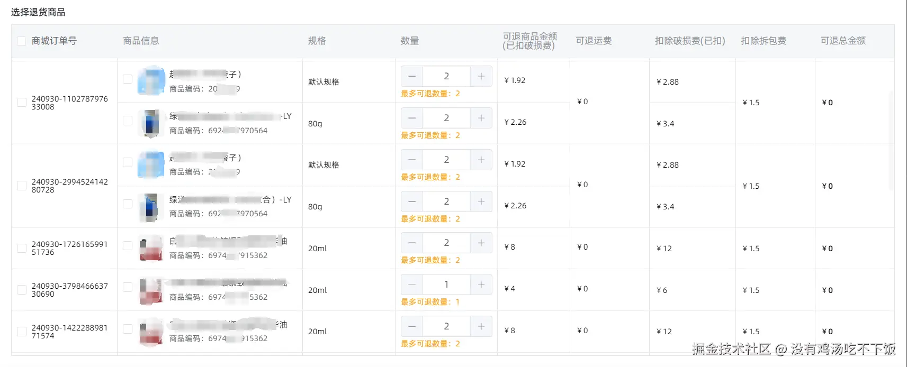Toggle select-all checkbox beside 商城订单号
This screenshot has height=367, width=907.
click(x=22, y=41)
